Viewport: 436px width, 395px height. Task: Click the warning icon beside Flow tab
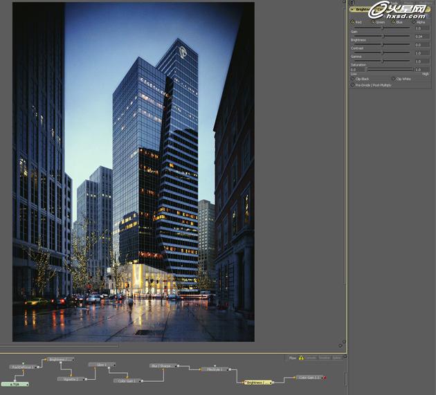[x=301, y=358]
